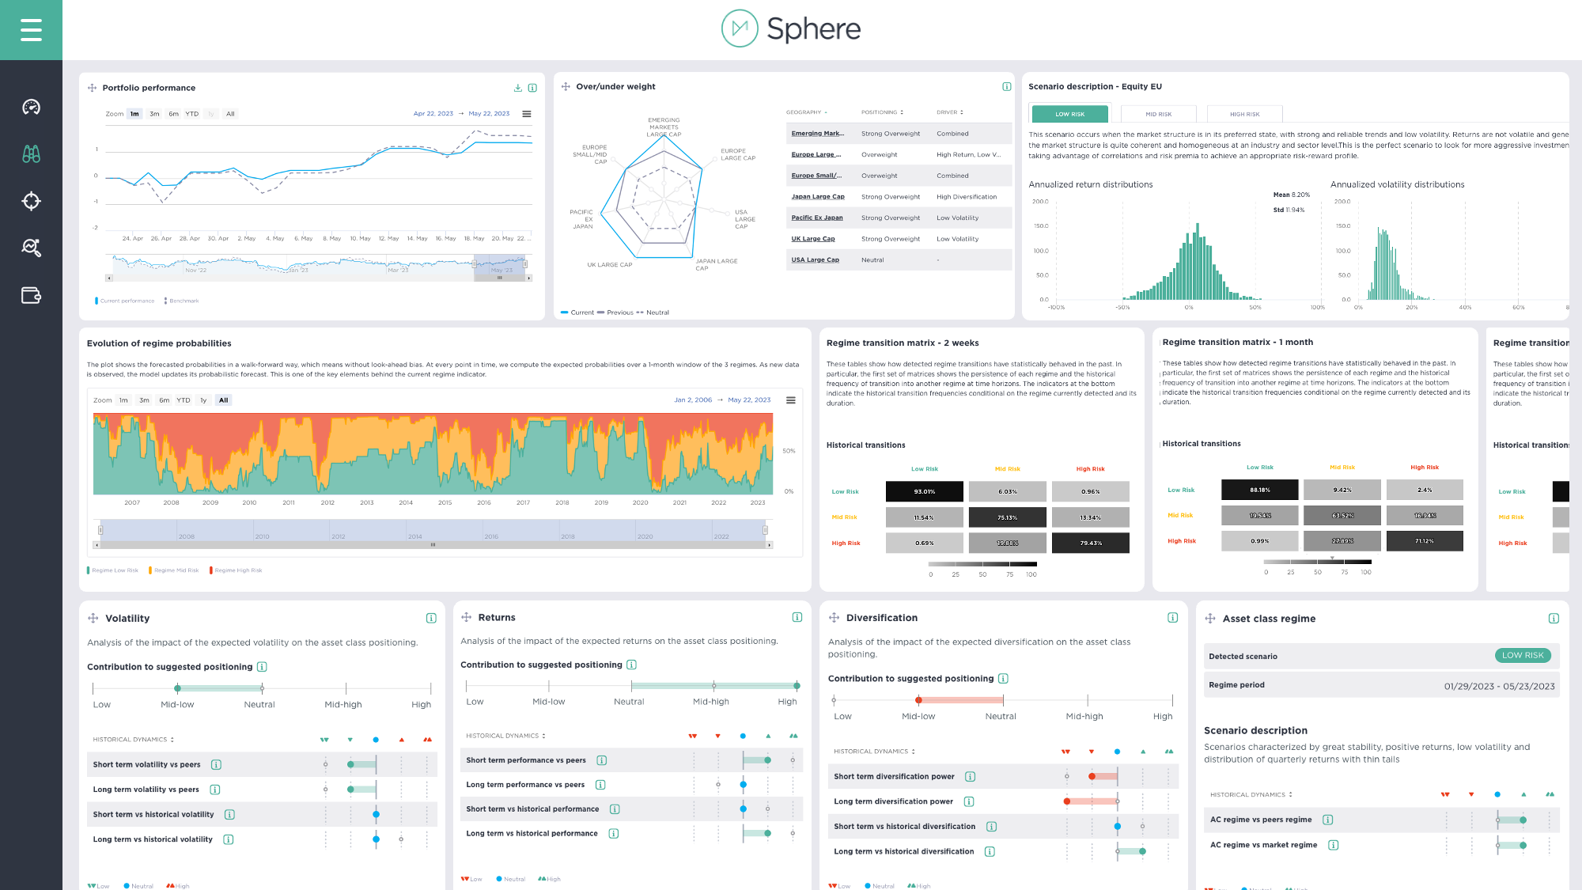Set portfolio chart zoom to 3m

154,114
